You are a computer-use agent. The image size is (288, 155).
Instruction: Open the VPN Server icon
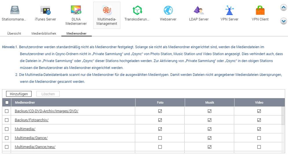tap(230, 10)
